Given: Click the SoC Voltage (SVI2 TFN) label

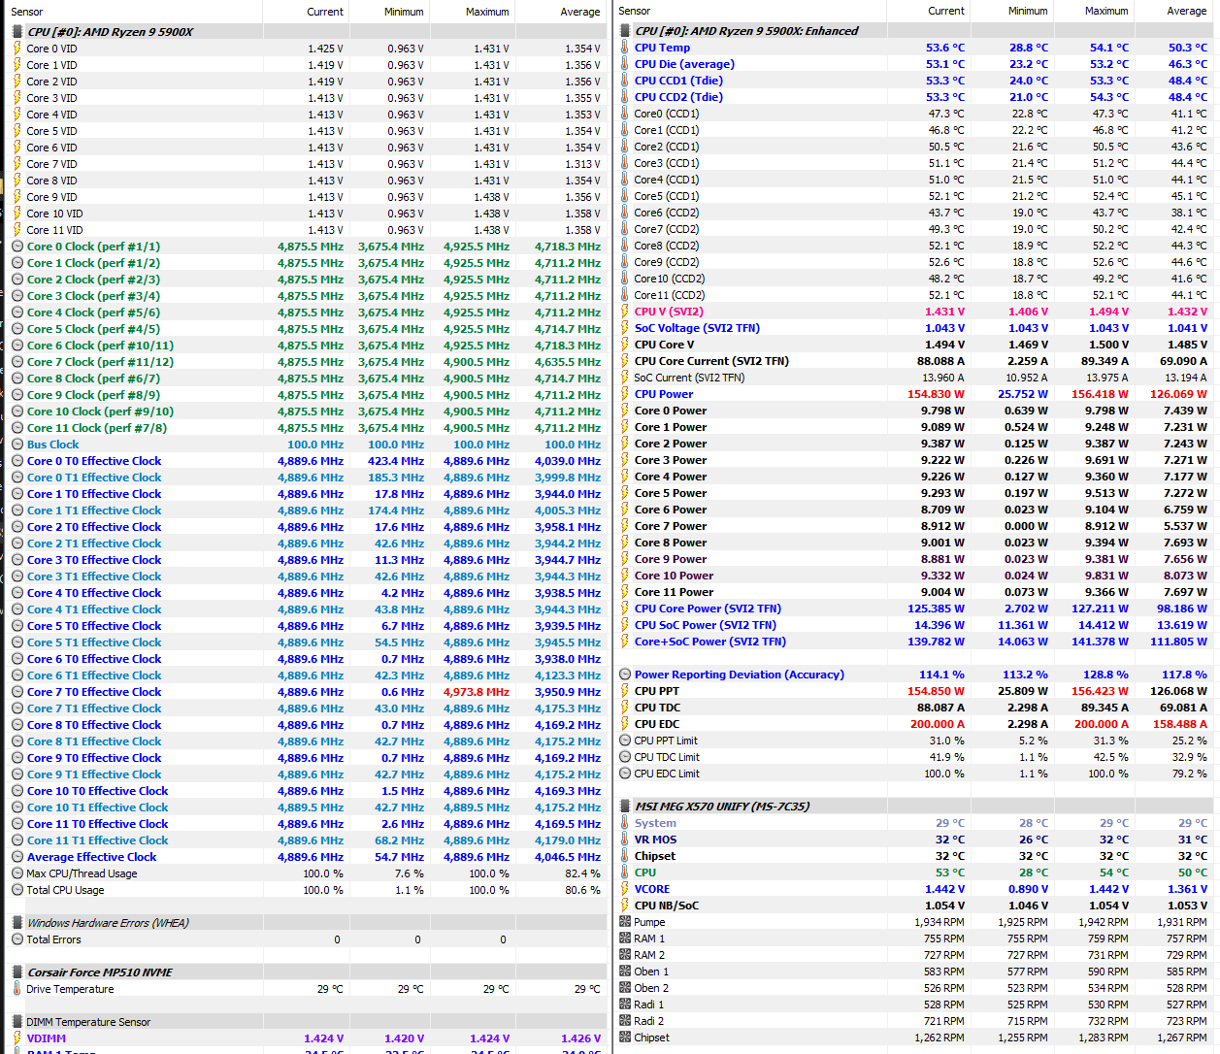Looking at the screenshot, I should point(697,328).
